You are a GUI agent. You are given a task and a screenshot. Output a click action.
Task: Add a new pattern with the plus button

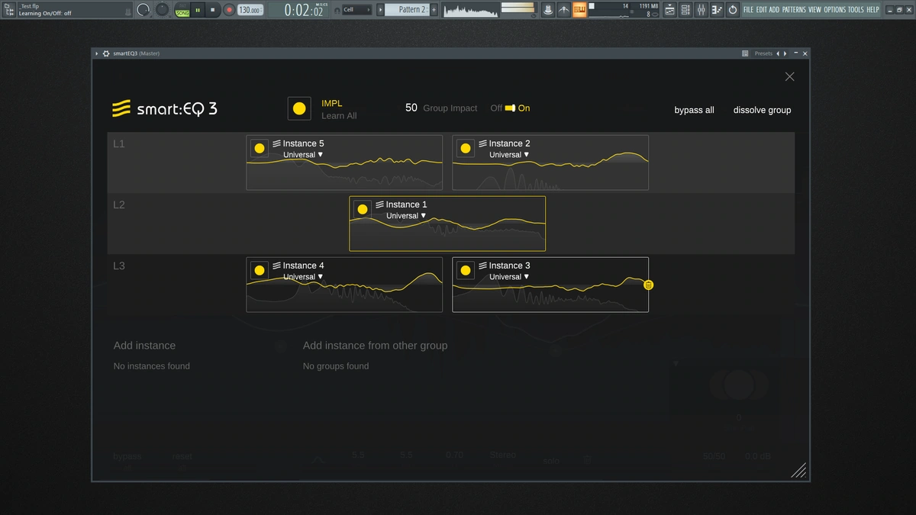pos(434,10)
